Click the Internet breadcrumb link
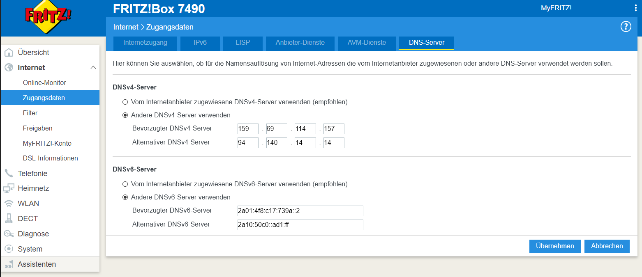Screen dimensions: 642x277 pos(126,27)
